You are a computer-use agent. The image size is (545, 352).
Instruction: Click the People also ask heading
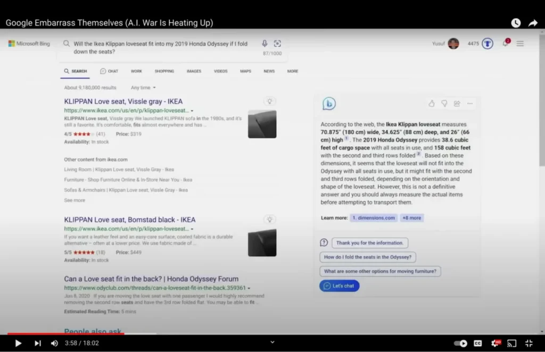tap(93, 331)
